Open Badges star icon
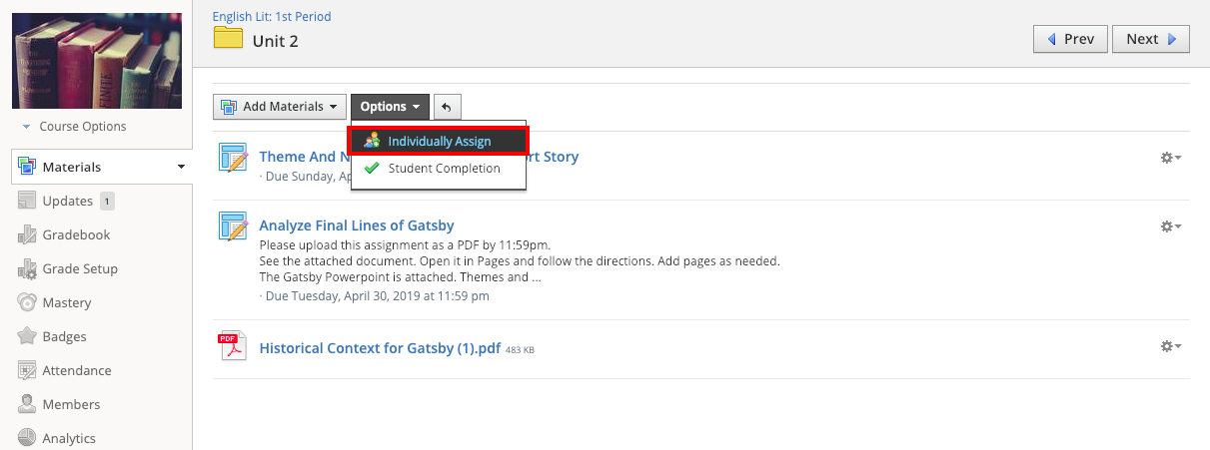The height and width of the screenshot is (450, 1210). click(x=27, y=337)
